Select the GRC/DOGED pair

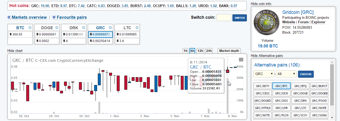pos(263,100)
